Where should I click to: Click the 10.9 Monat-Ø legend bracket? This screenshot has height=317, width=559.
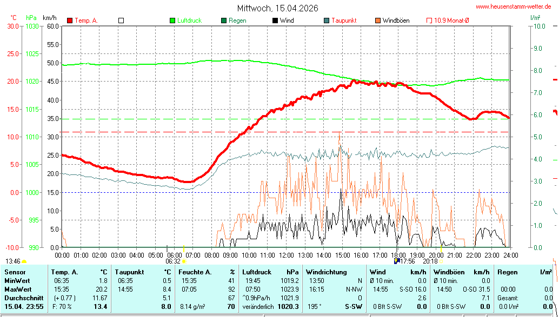pyautogui.click(x=429, y=21)
